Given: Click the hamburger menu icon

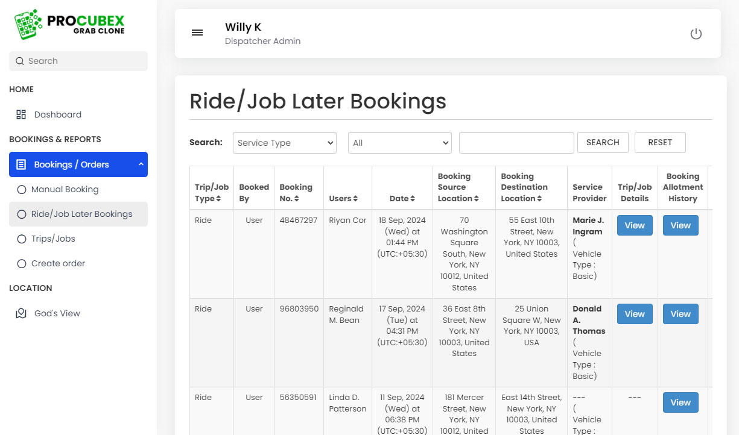Looking at the screenshot, I should [197, 33].
